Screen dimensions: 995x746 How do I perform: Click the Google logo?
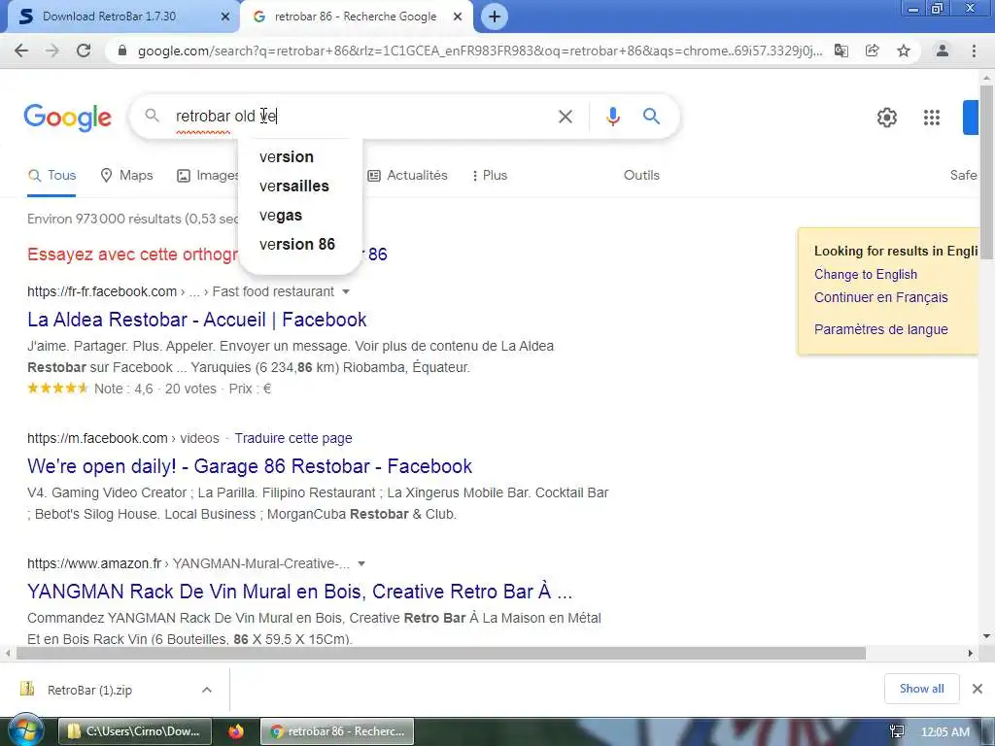click(67, 118)
